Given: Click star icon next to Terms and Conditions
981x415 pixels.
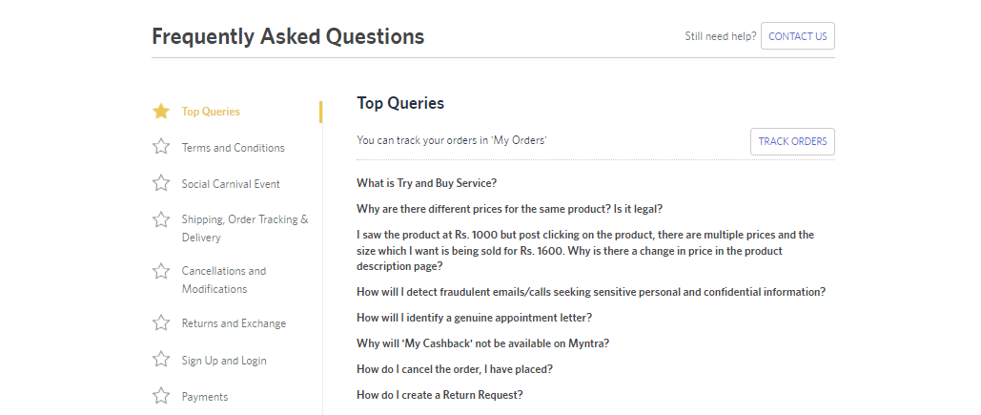Looking at the screenshot, I should coord(161,147).
